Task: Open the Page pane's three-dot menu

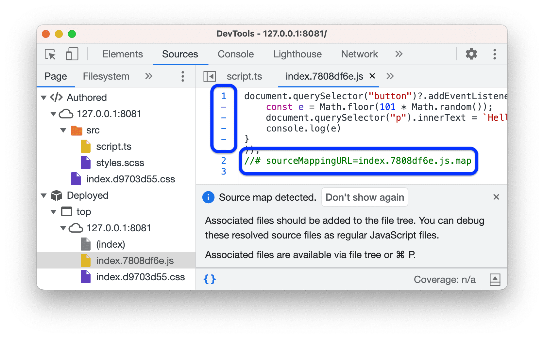Action: pyautogui.click(x=182, y=76)
